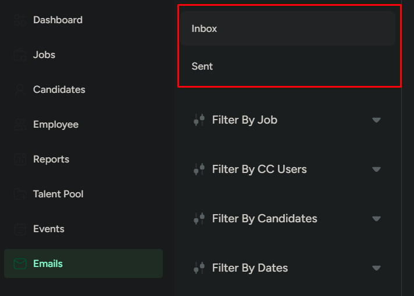
Task: Click the Filter By Dates sliders icon
Action: click(199, 268)
